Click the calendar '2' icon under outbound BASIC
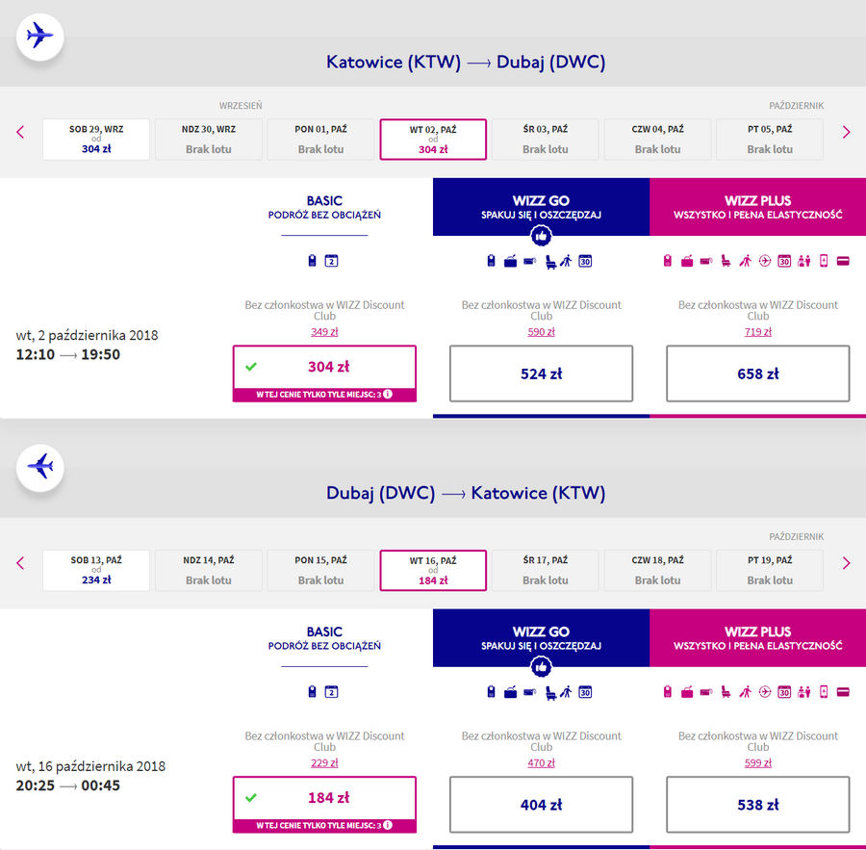The height and width of the screenshot is (850, 866). [x=331, y=261]
